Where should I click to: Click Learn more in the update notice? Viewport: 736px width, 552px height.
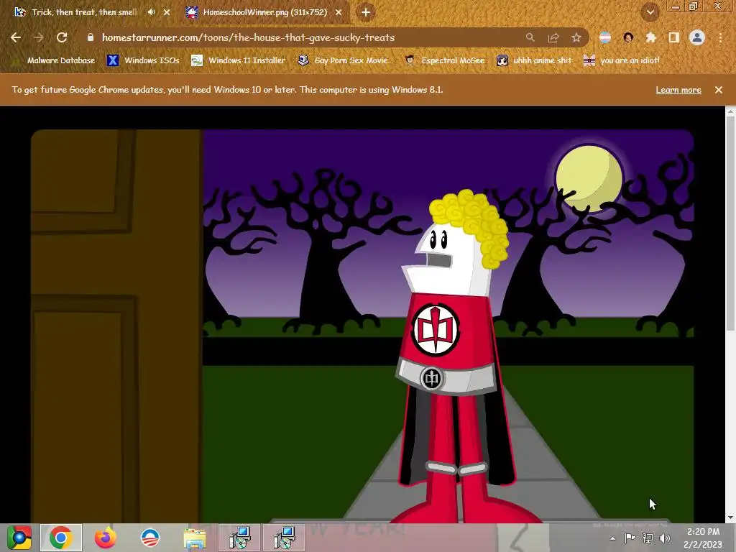pos(678,90)
